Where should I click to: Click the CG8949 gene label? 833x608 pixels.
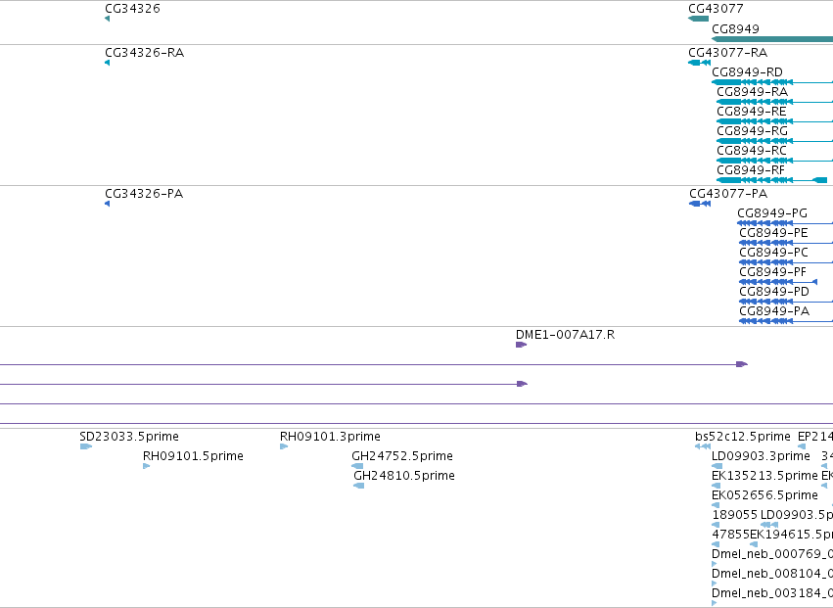735,28
